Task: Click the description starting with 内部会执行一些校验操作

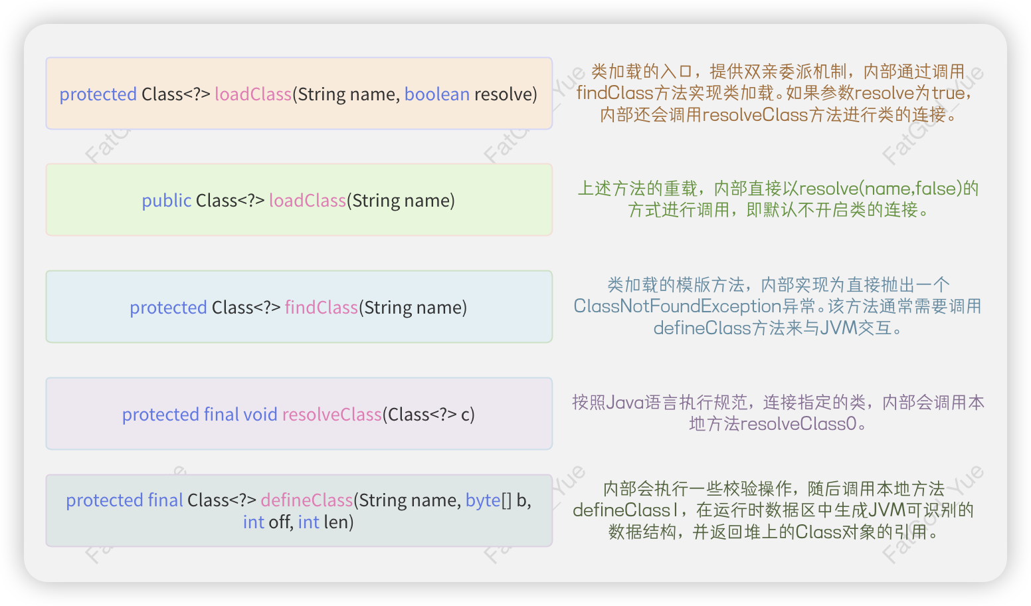Action: click(774, 510)
